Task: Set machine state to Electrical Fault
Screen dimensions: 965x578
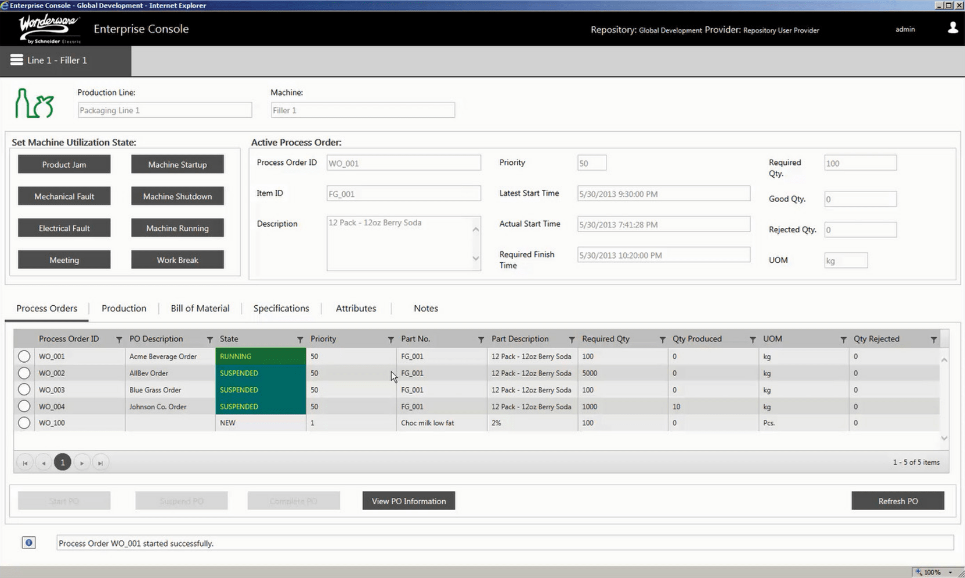Action: click(x=64, y=228)
